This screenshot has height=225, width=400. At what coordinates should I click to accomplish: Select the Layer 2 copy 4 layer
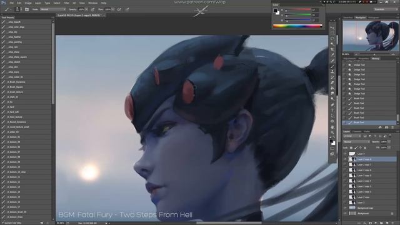[369, 181]
